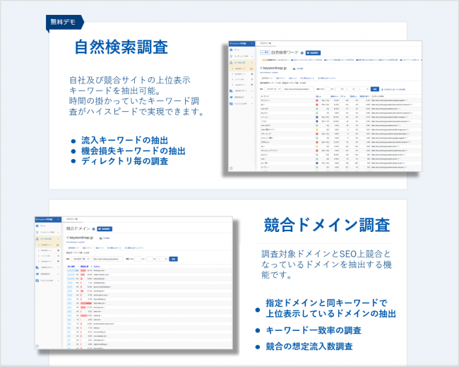459x367 pixels.
Task: Click the bar chart icon in 競合ドメイン screenshot sidebar
Action: point(37,267)
